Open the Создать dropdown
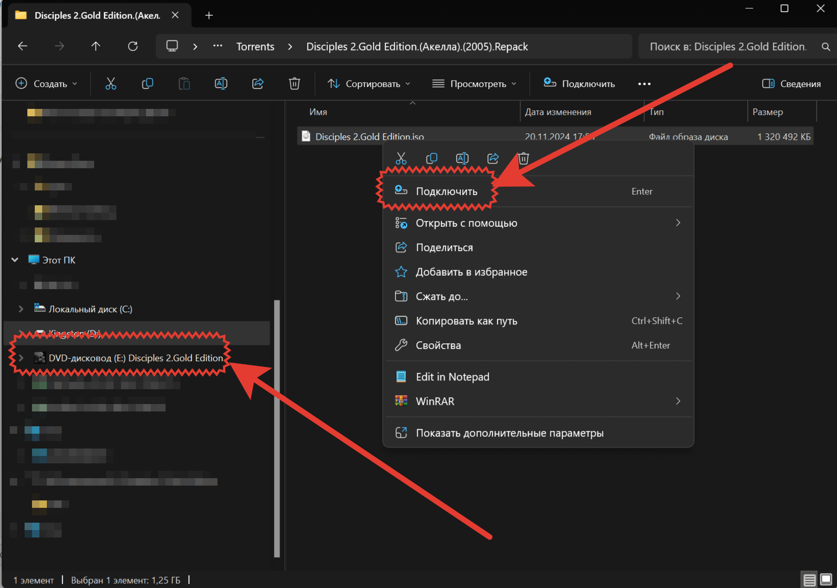The height and width of the screenshot is (588, 837). coord(46,84)
